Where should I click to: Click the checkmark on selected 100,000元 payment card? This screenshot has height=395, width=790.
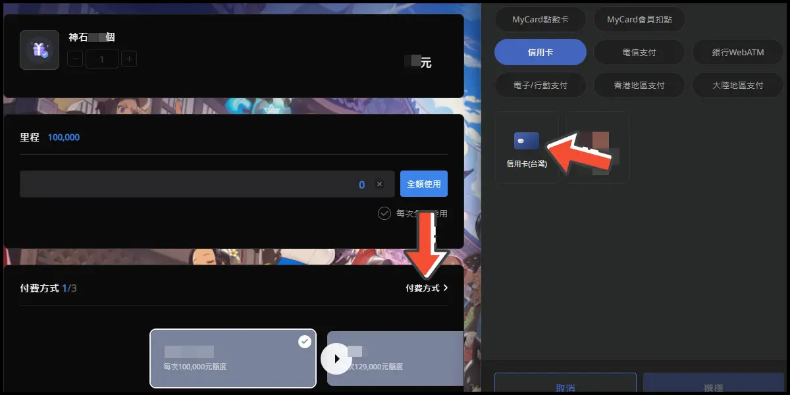[304, 341]
